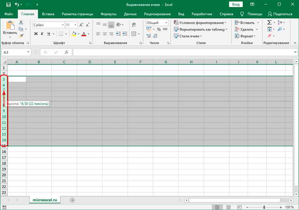Switch to the Вставка ribbon tab
Image resolution: width=299 pixels, height=210 pixels.
48,14
